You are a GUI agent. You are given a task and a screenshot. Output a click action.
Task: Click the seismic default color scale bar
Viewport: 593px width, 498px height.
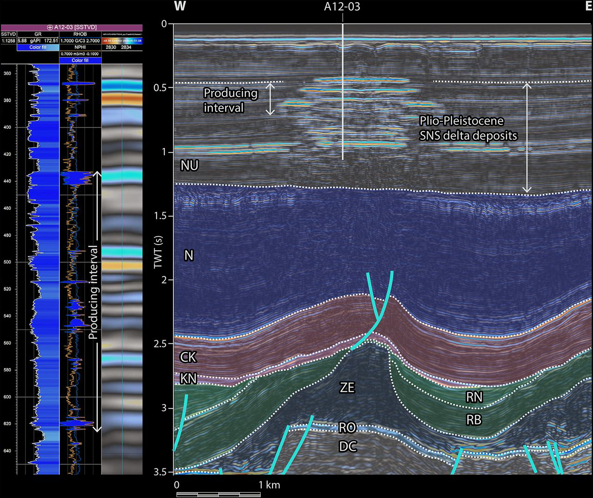click(122, 41)
